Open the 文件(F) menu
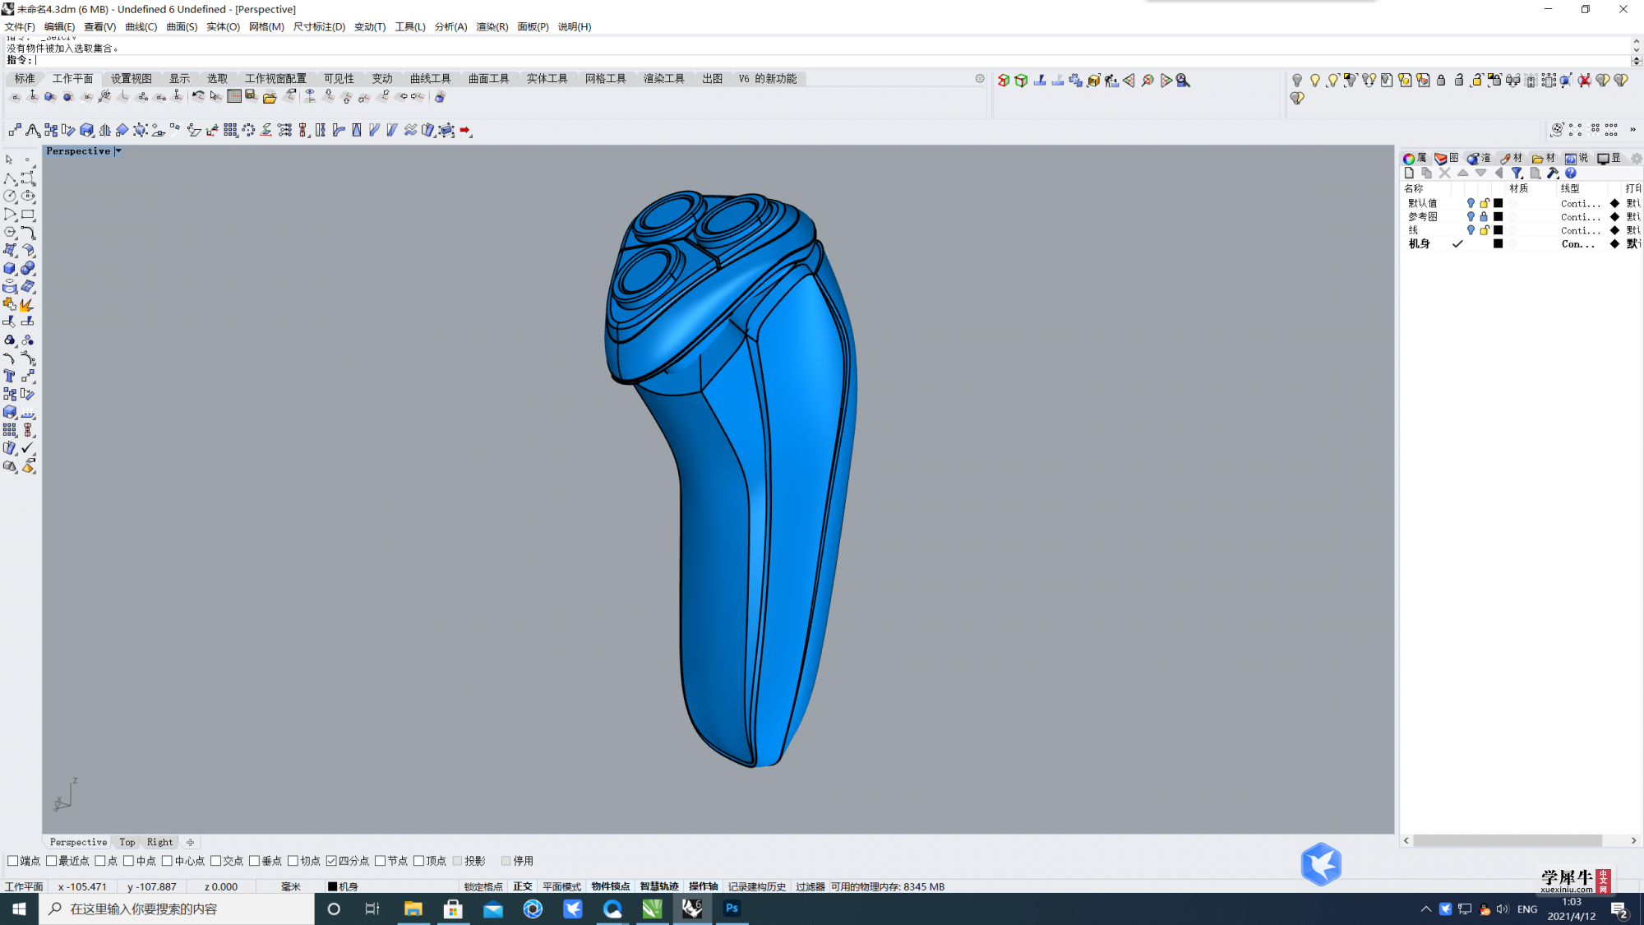This screenshot has height=925, width=1644. point(20,27)
